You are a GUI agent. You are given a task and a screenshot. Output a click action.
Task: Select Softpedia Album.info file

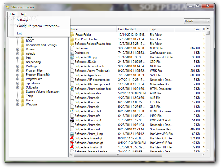pyautogui.click(x=87, y=116)
